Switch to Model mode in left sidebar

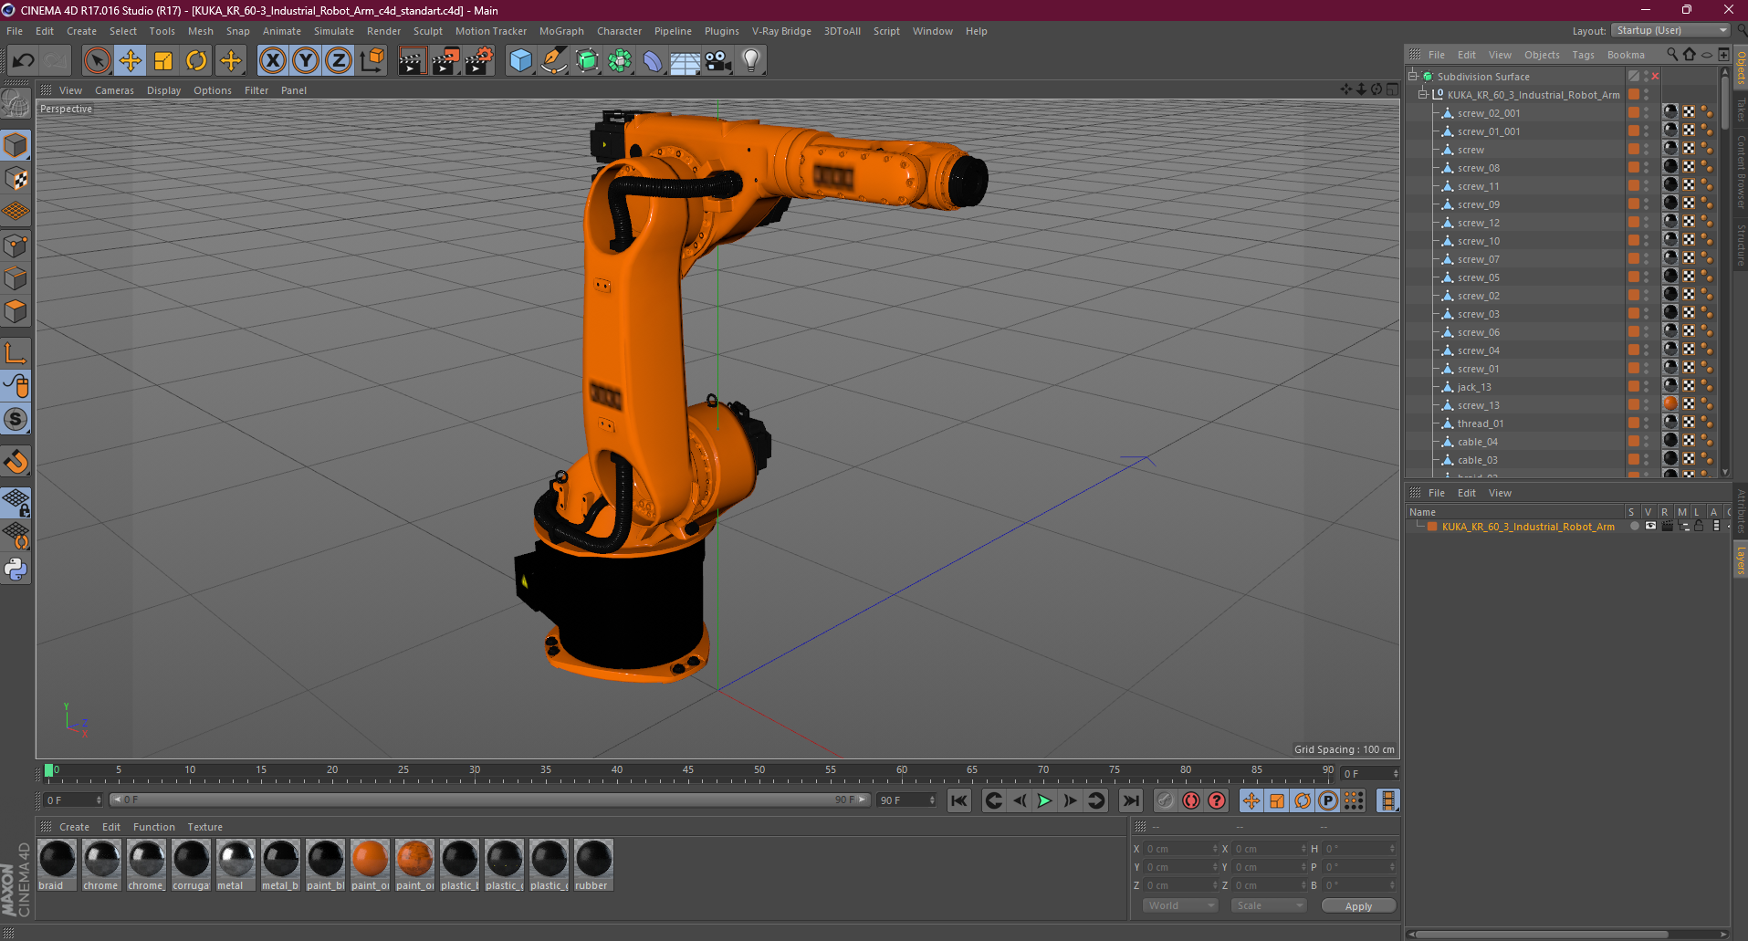[16, 146]
